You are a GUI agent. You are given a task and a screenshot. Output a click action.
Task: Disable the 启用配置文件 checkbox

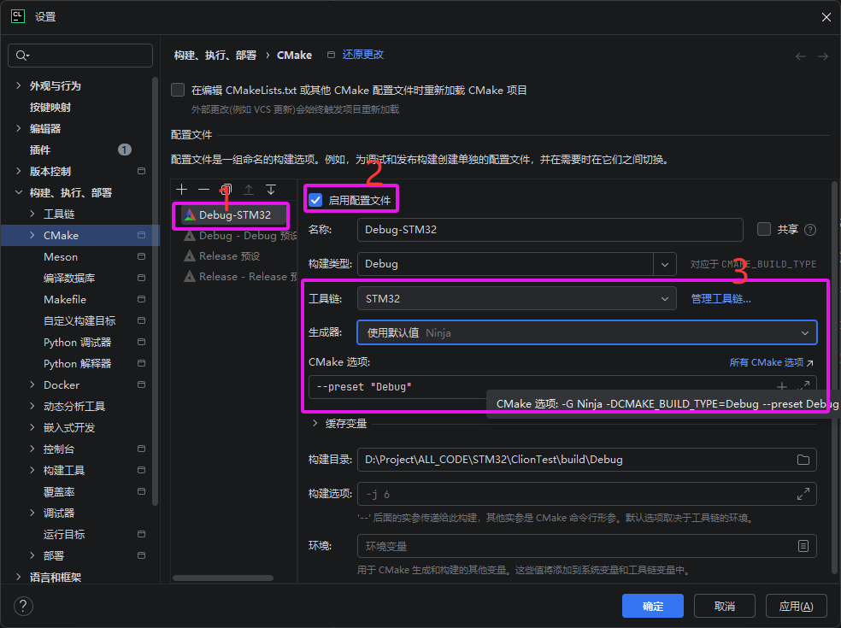315,201
